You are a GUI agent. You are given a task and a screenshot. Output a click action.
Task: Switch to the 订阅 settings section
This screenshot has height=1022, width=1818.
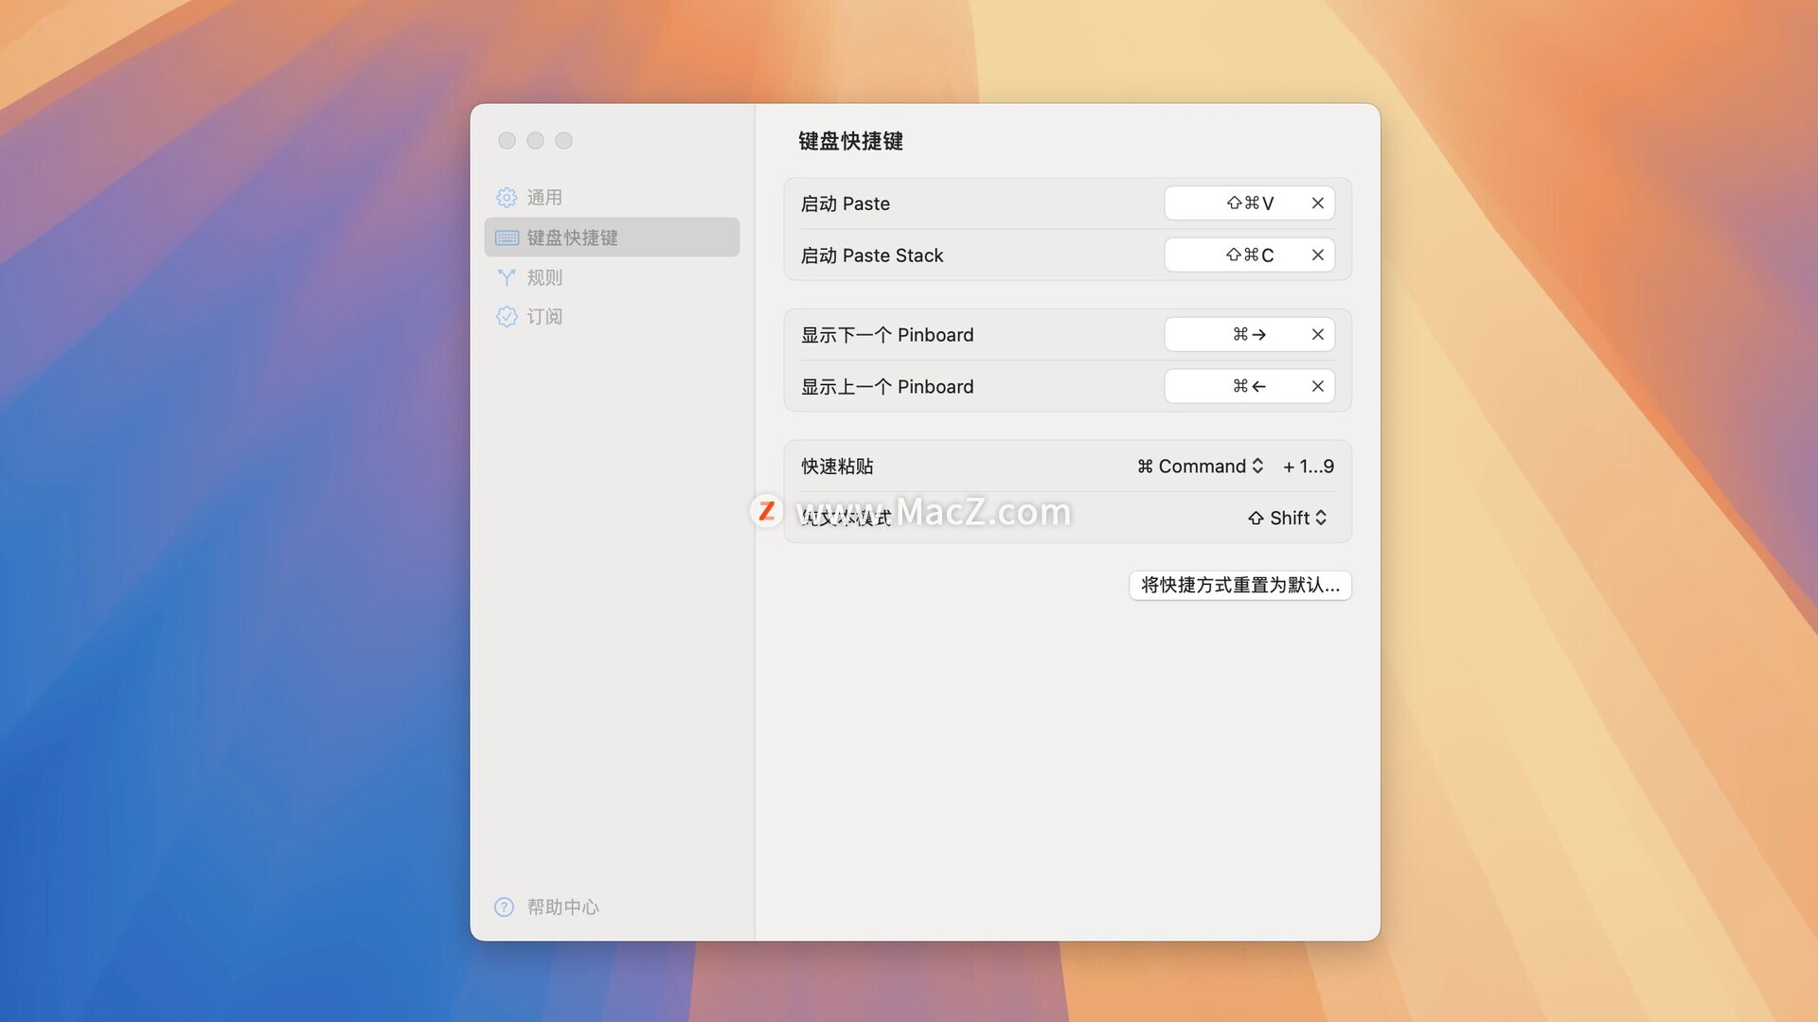tap(612, 316)
